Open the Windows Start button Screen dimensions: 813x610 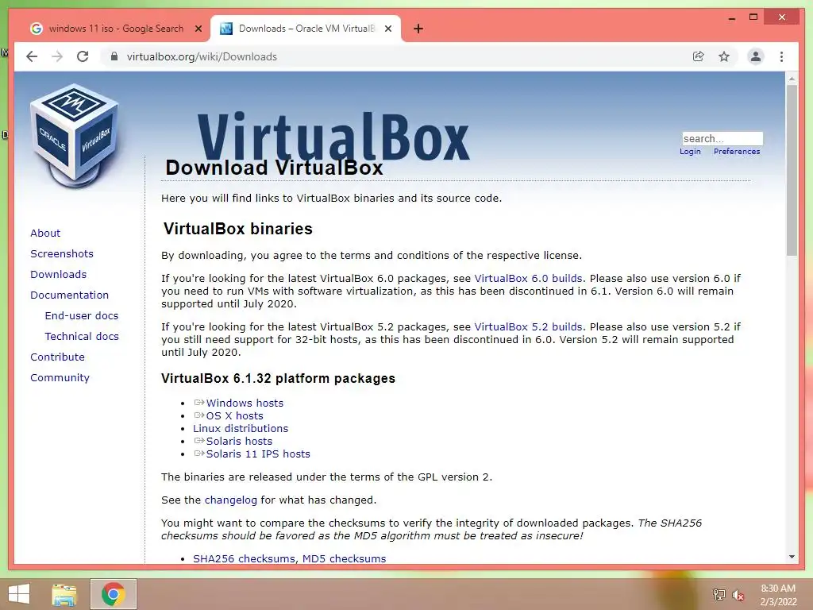click(19, 594)
